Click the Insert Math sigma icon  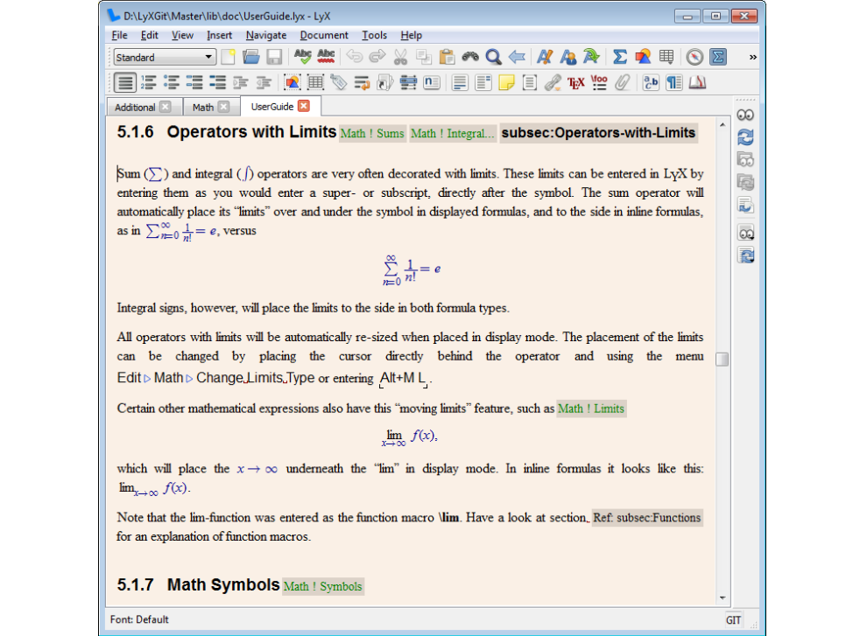619,57
